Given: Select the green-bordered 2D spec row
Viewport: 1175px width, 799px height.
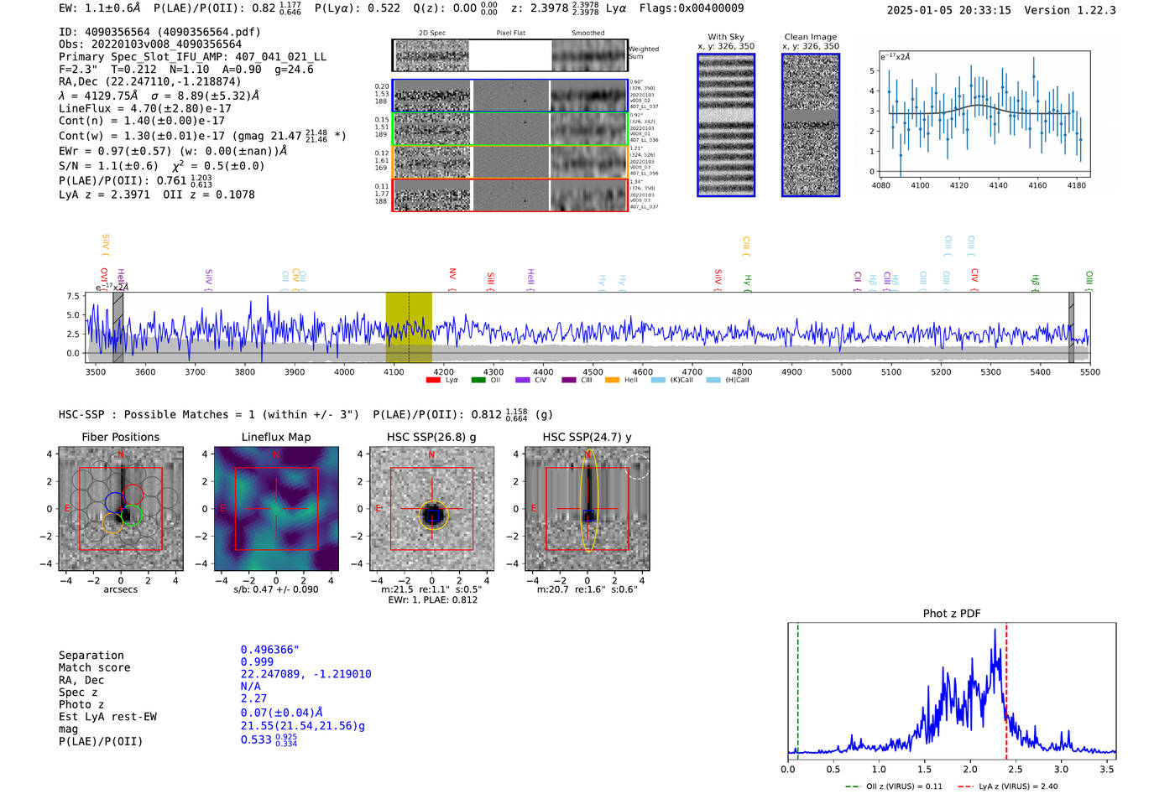Looking at the screenshot, I should pyautogui.click(x=509, y=129).
